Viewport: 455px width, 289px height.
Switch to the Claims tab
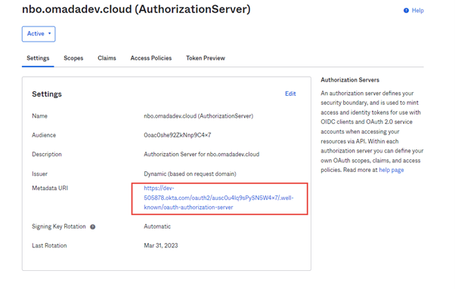pos(107,58)
